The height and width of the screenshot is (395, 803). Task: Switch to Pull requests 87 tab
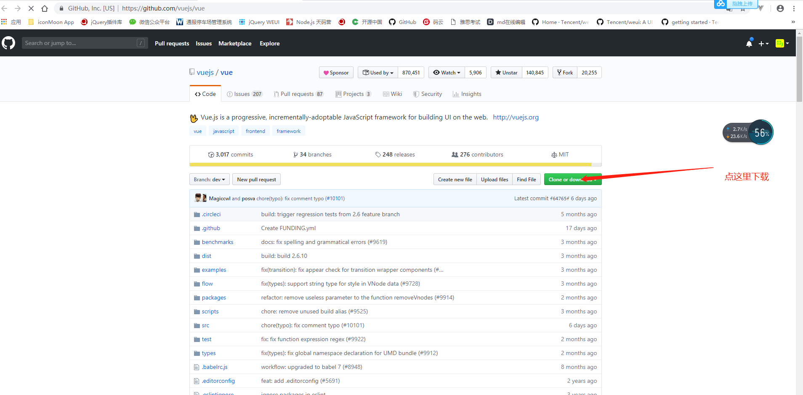coord(298,94)
